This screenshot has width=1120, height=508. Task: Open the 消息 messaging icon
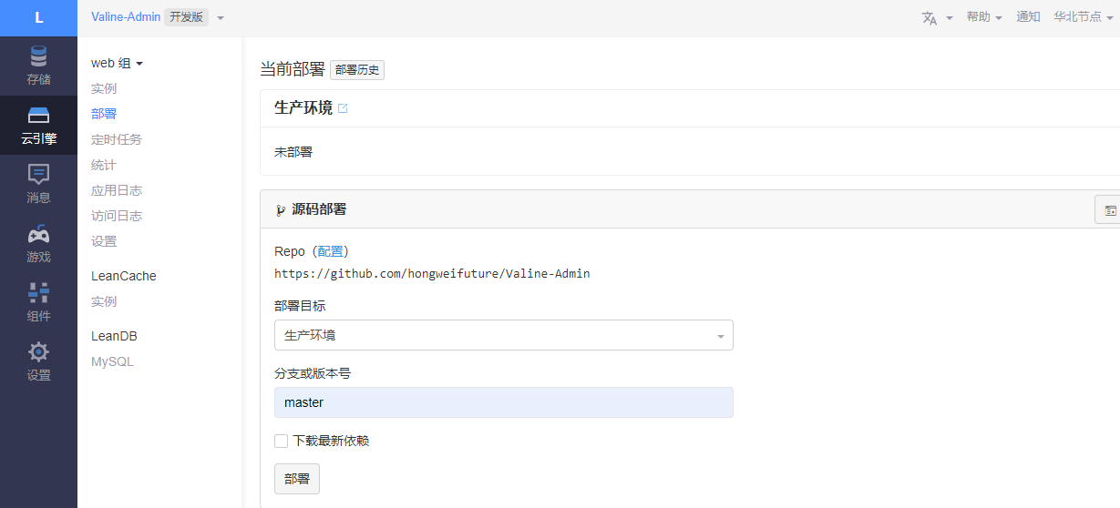(38, 175)
